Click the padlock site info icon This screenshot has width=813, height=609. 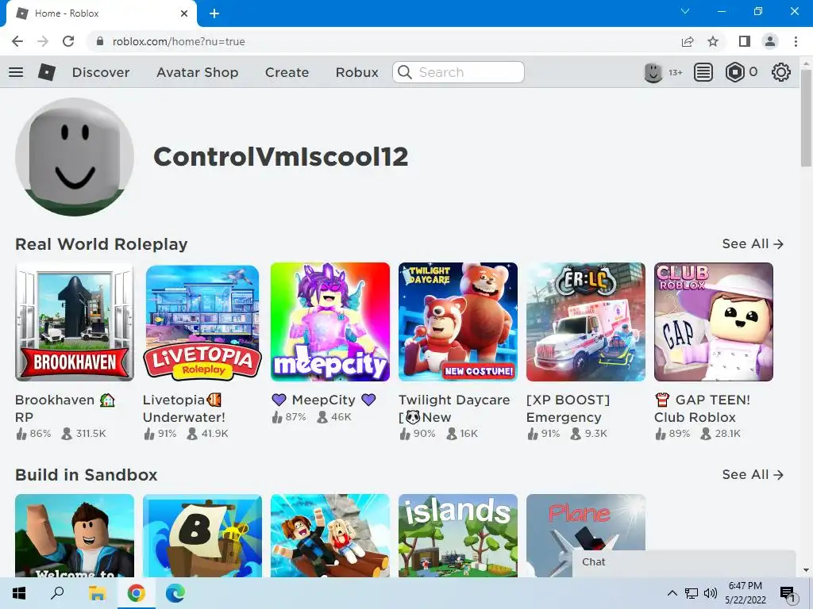coord(100,41)
